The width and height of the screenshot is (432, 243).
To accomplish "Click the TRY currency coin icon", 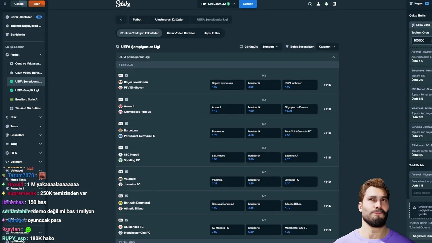I will click(x=228, y=4).
